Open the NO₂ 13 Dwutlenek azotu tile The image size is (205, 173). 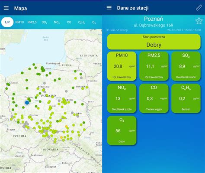click(x=122, y=98)
